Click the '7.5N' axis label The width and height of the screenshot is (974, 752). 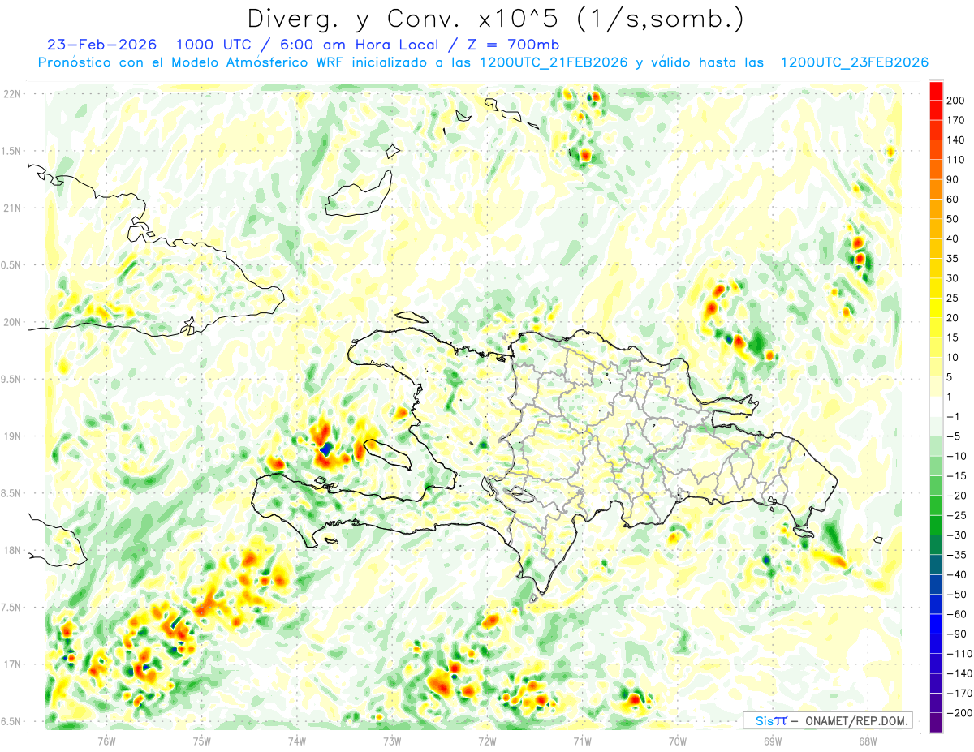coord(12,607)
